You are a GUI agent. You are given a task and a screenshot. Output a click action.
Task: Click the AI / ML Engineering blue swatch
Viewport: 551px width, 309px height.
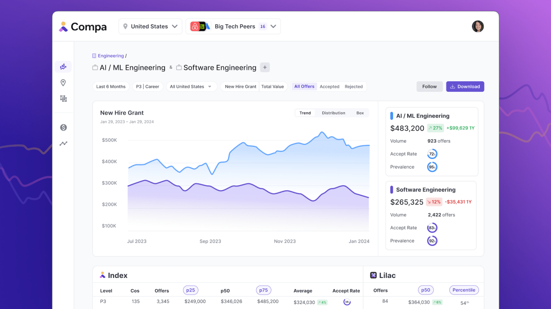pos(392,116)
